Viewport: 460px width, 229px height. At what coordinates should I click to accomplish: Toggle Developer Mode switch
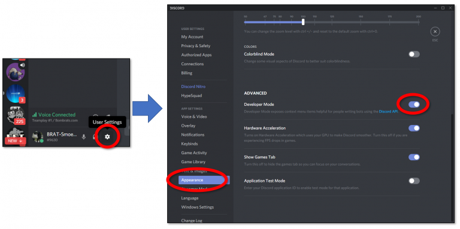(x=414, y=104)
